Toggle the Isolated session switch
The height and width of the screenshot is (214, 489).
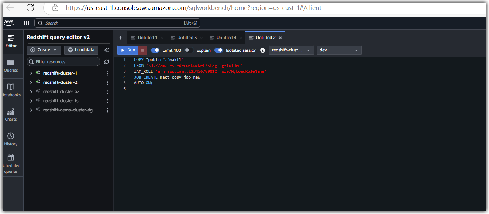219,50
